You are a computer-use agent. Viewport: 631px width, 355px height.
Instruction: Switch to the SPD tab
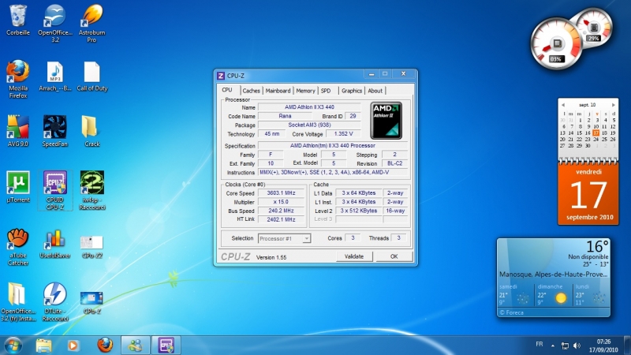pos(326,91)
